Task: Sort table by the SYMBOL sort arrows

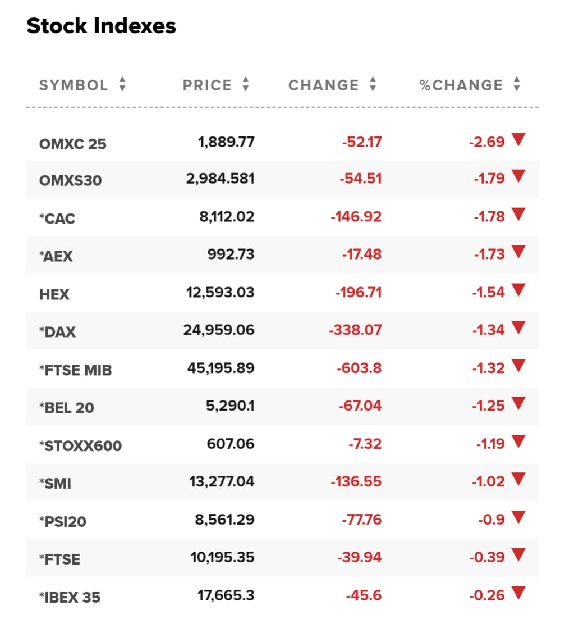Action: (122, 84)
